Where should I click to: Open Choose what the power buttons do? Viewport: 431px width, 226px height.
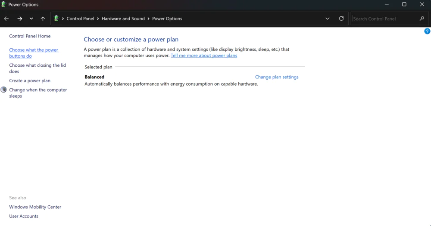click(34, 53)
